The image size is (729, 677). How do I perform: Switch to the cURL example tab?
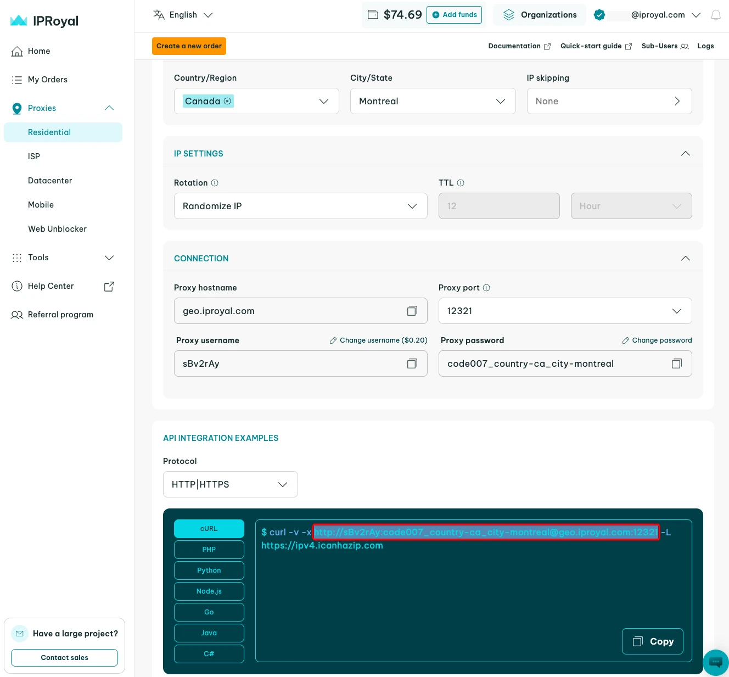pos(209,529)
